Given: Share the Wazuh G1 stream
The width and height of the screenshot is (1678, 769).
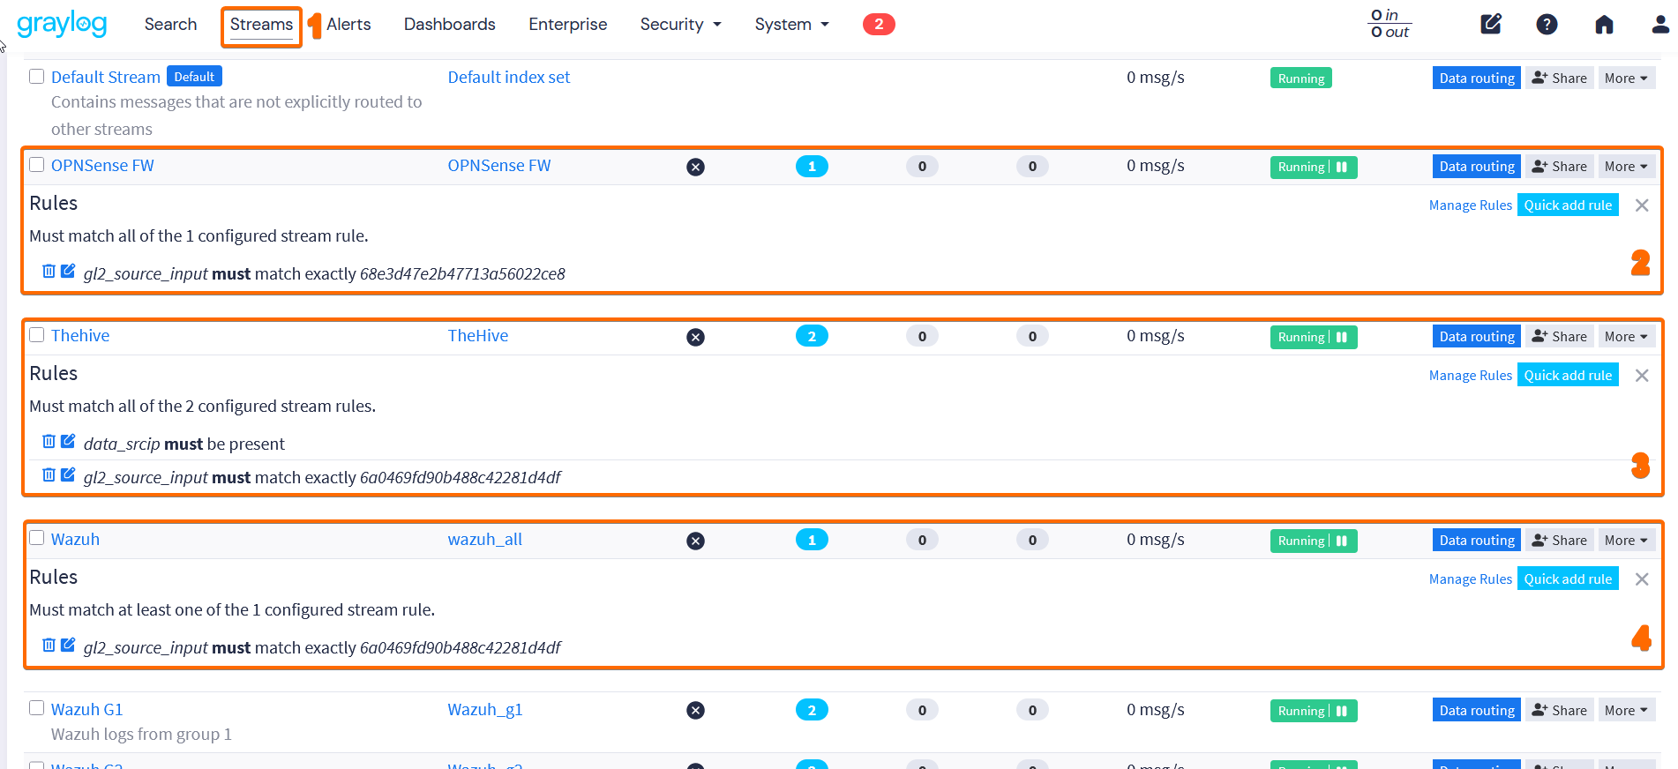Looking at the screenshot, I should pos(1560,711).
